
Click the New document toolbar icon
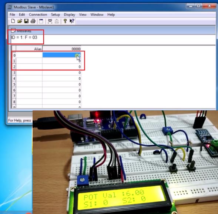click(x=13, y=21)
